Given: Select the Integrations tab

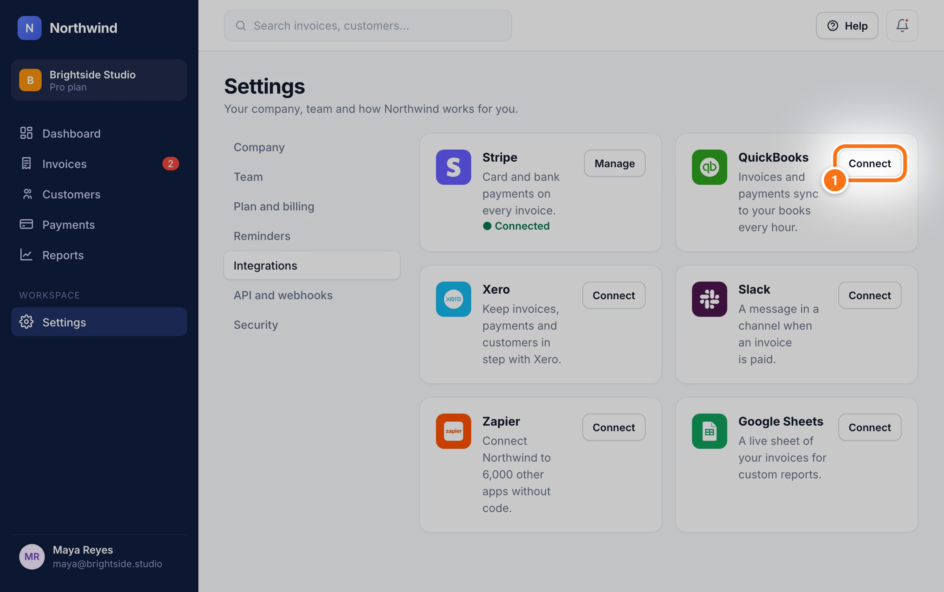Looking at the screenshot, I should pos(312,266).
